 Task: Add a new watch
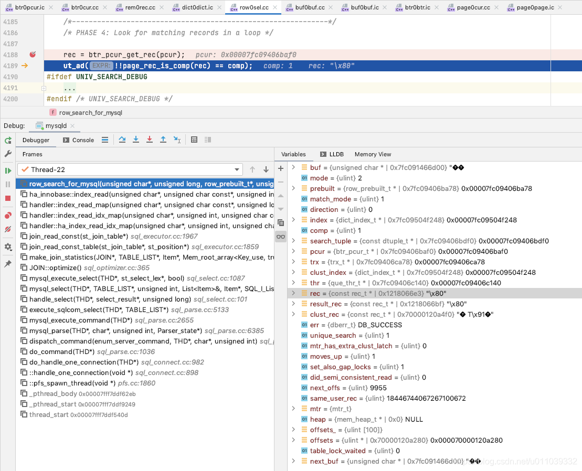point(281,168)
